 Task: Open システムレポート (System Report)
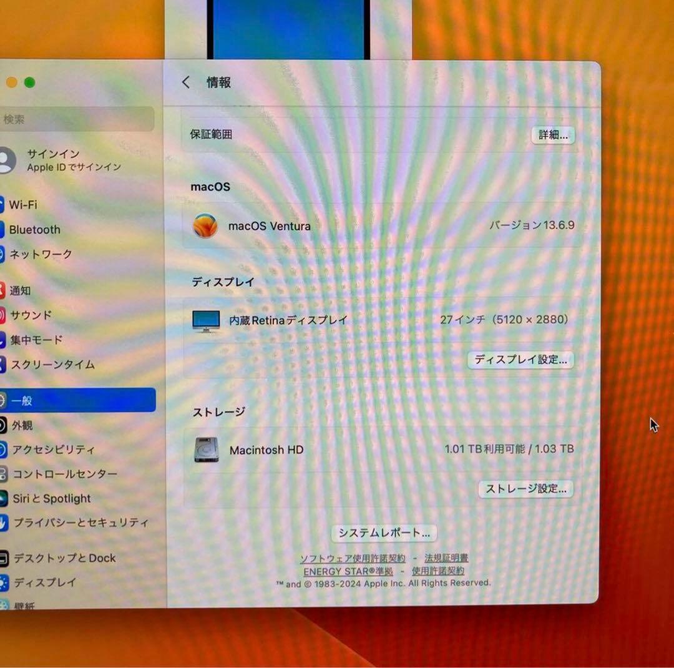tap(383, 533)
